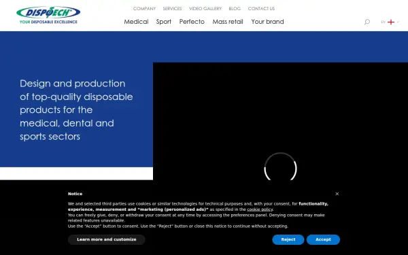
Task: Open the Perfecto category
Action: [x=192, y=22]
